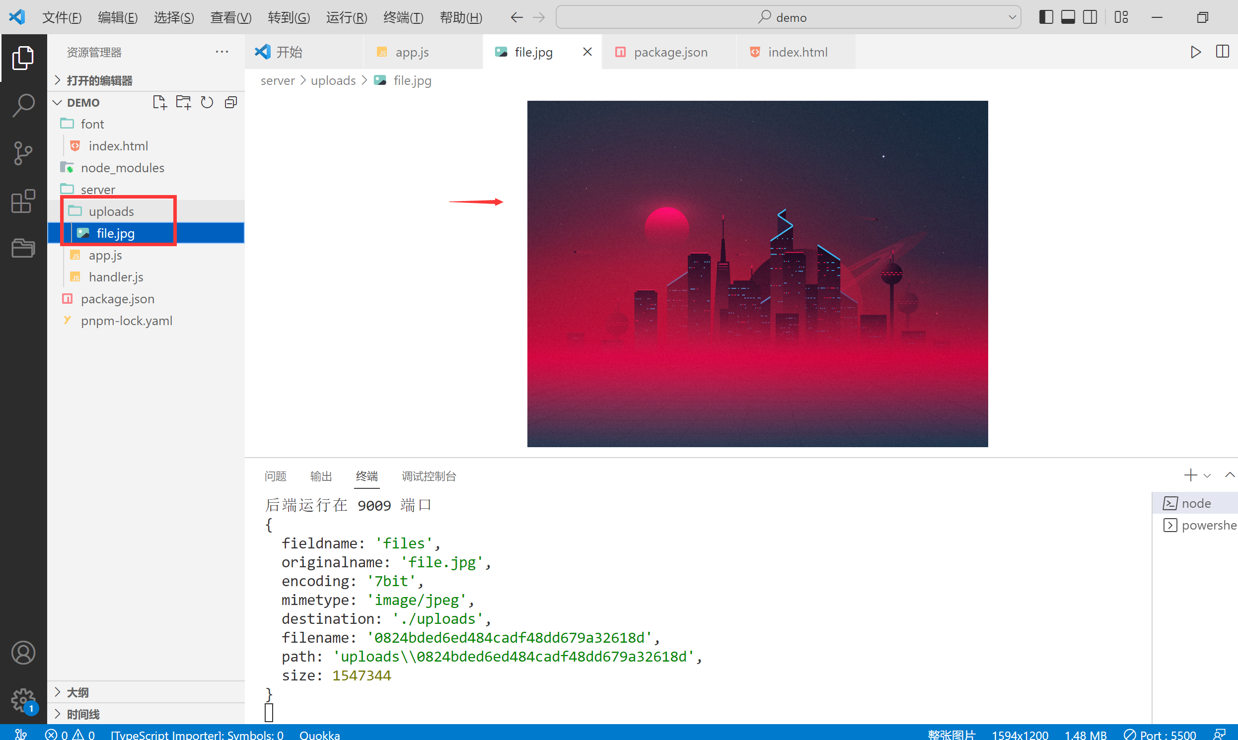Toggle the primary side bar
The image size is (1238, 740).
[x=1046, y=17]
